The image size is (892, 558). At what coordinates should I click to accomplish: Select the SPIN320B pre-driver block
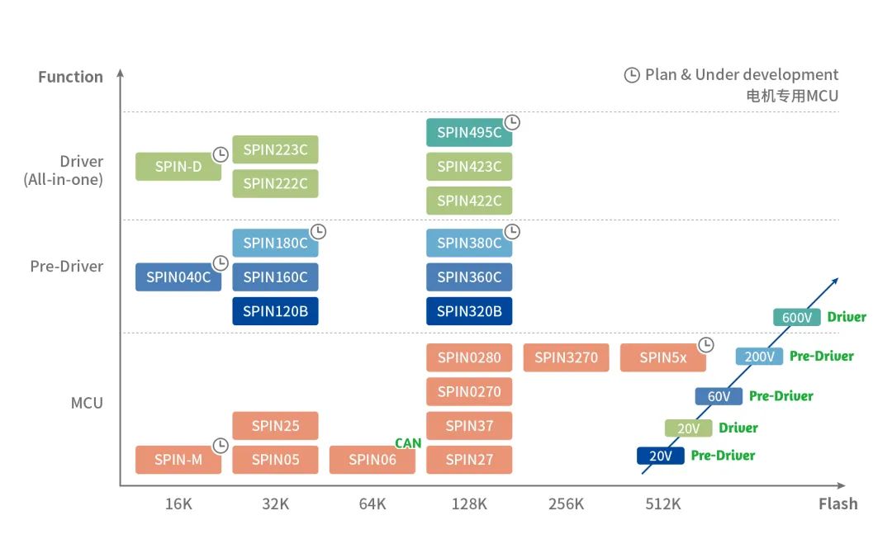click(x=469, y=311)
